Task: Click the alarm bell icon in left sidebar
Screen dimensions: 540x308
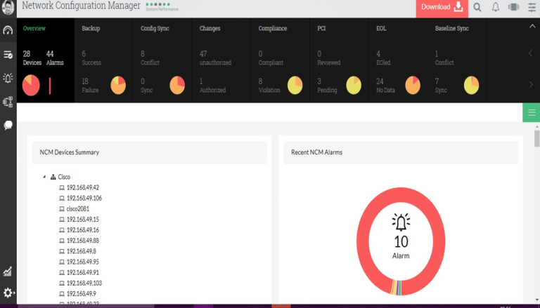Action: [8, 78]
